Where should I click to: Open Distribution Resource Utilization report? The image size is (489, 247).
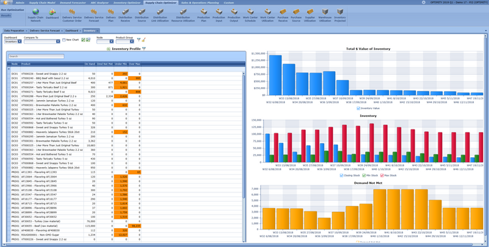pos(183,15)
